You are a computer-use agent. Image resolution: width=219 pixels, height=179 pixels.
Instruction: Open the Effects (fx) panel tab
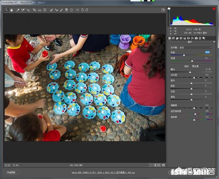click(192, 38)
